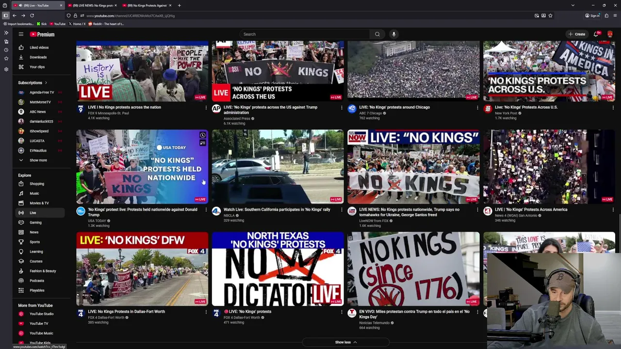Go forward with browser forward arrow

[23, 16]
